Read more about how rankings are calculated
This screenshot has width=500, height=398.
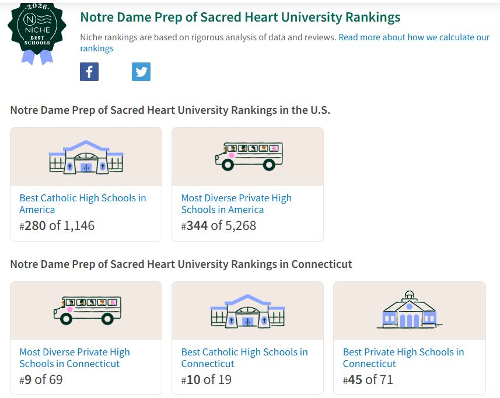[x=285, y=43]
